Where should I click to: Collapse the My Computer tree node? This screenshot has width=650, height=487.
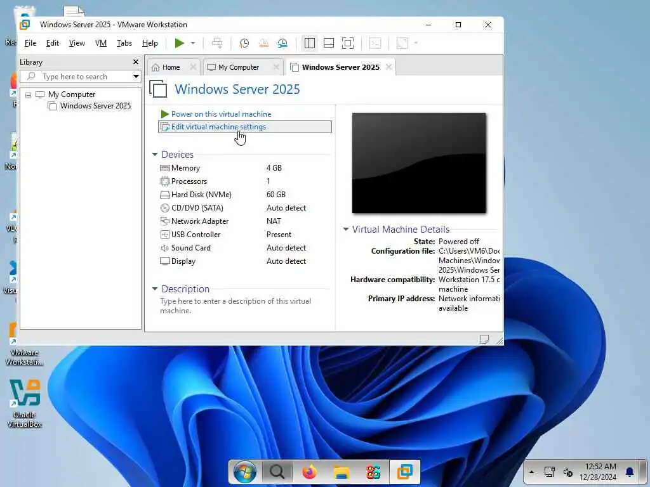(x=28, y=95)
